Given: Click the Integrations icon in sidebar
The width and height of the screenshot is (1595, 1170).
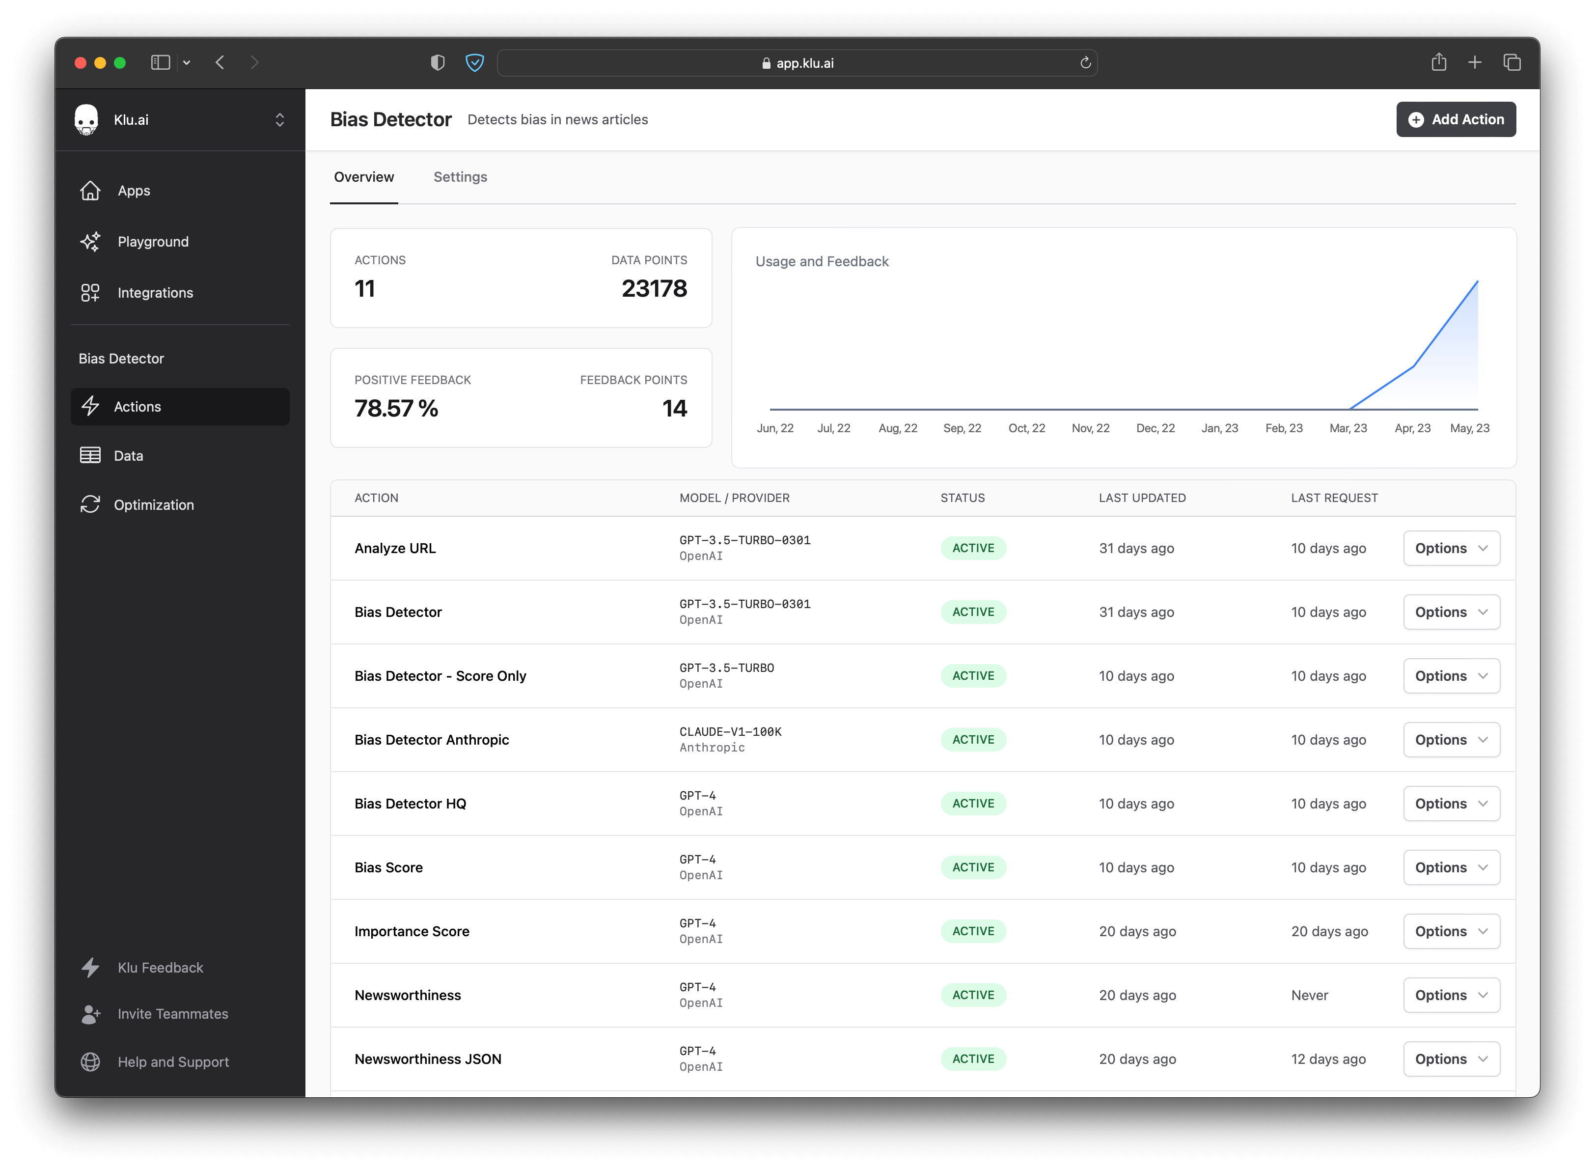Looking at the screenshot, I should point(91,293).
